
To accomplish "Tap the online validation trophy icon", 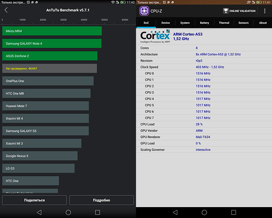I will (x=226, y=11).
